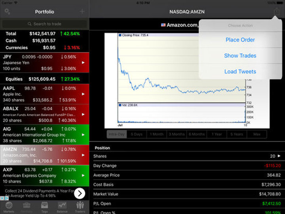This screenshot has width=285, height=214.
Task: Tap the Day Change value -$115.20
Action: pyautogui.click(x=272, y=166)
